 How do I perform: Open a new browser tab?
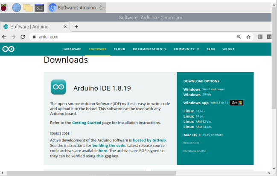[x=76, y=26]
